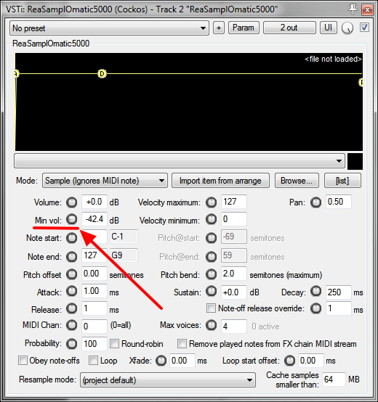Viewport: 378px width, 402px height.
Task: Click the Max voices field
Action: (x=233, y=326)
